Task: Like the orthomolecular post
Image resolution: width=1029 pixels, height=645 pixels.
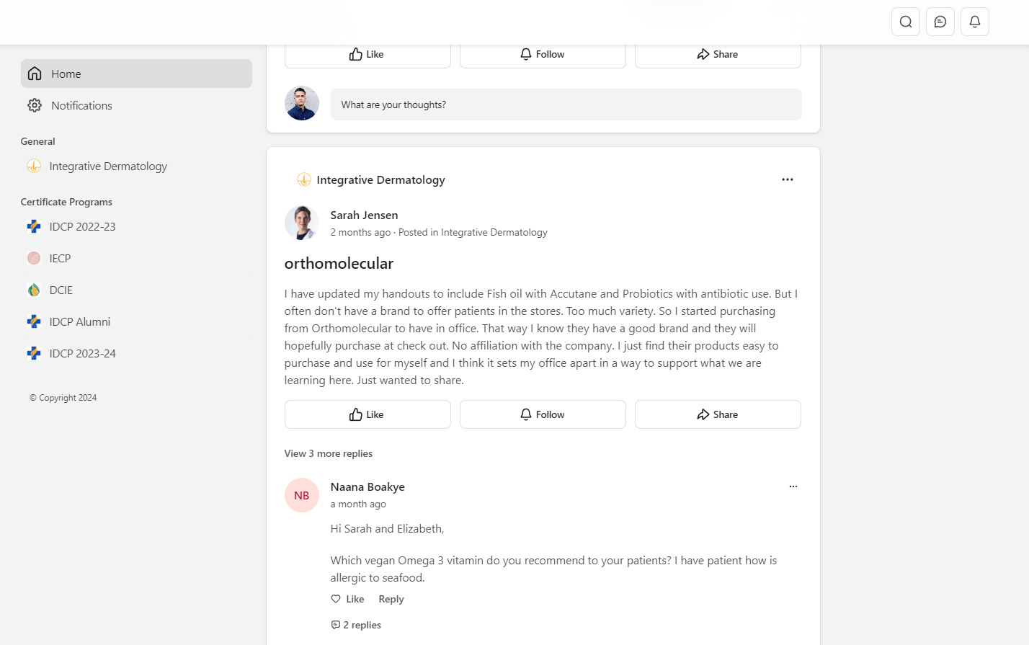Action: [x=367, y=414]
